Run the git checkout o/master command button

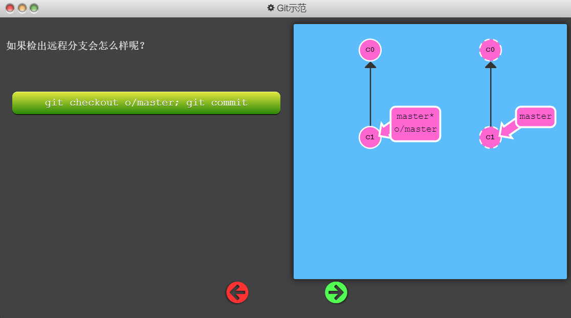[146, 103]
